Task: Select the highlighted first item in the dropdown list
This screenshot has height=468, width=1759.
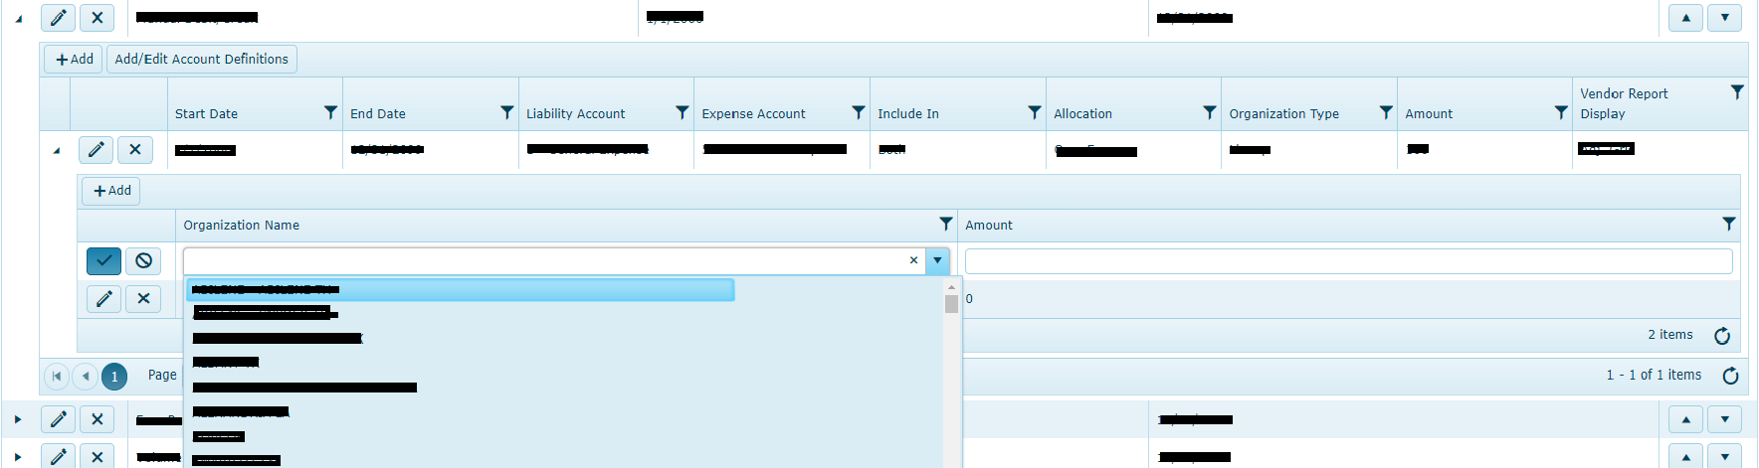Action: 460,290
